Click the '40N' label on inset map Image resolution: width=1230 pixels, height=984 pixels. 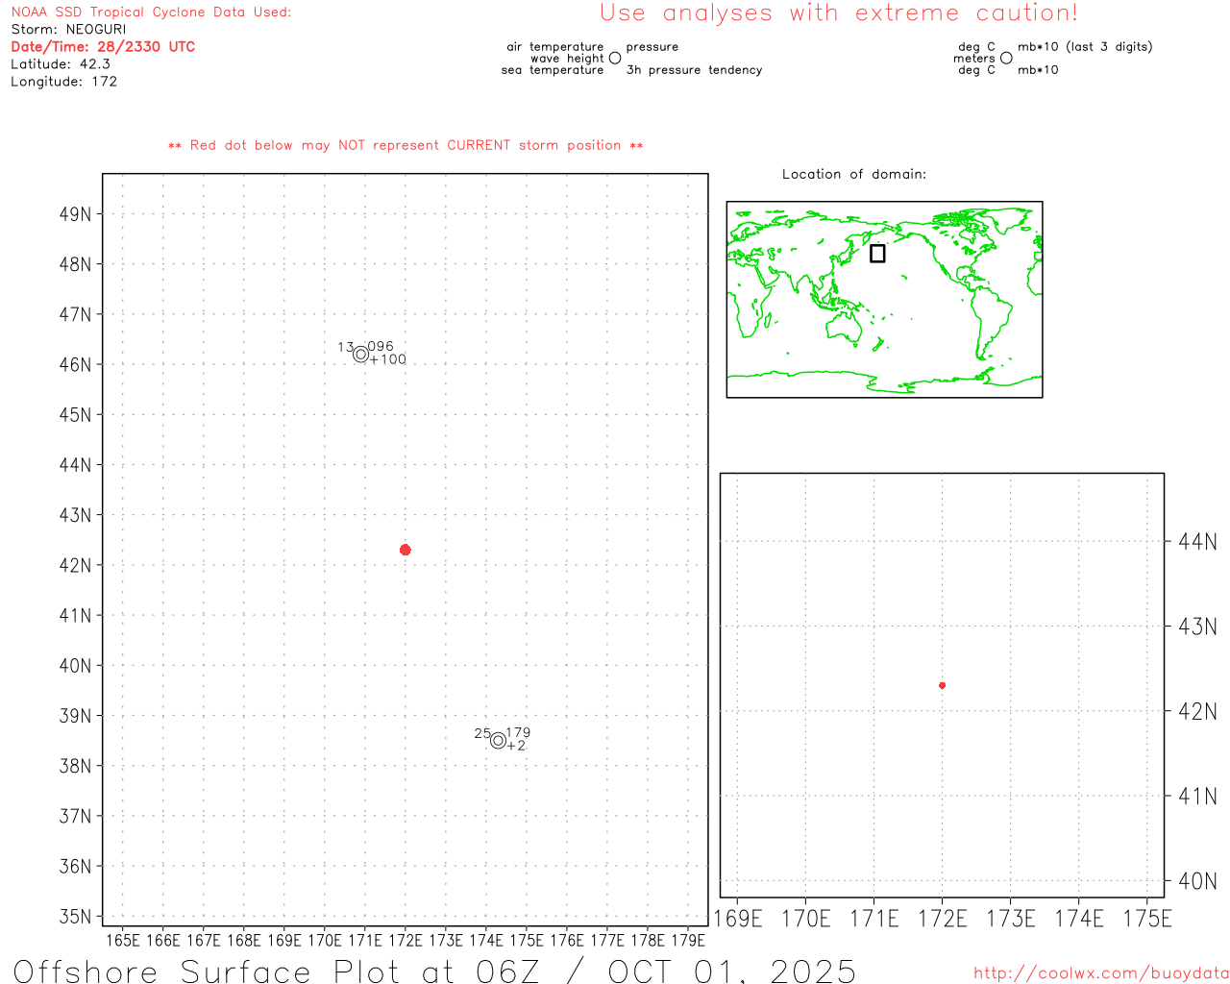1197,881
